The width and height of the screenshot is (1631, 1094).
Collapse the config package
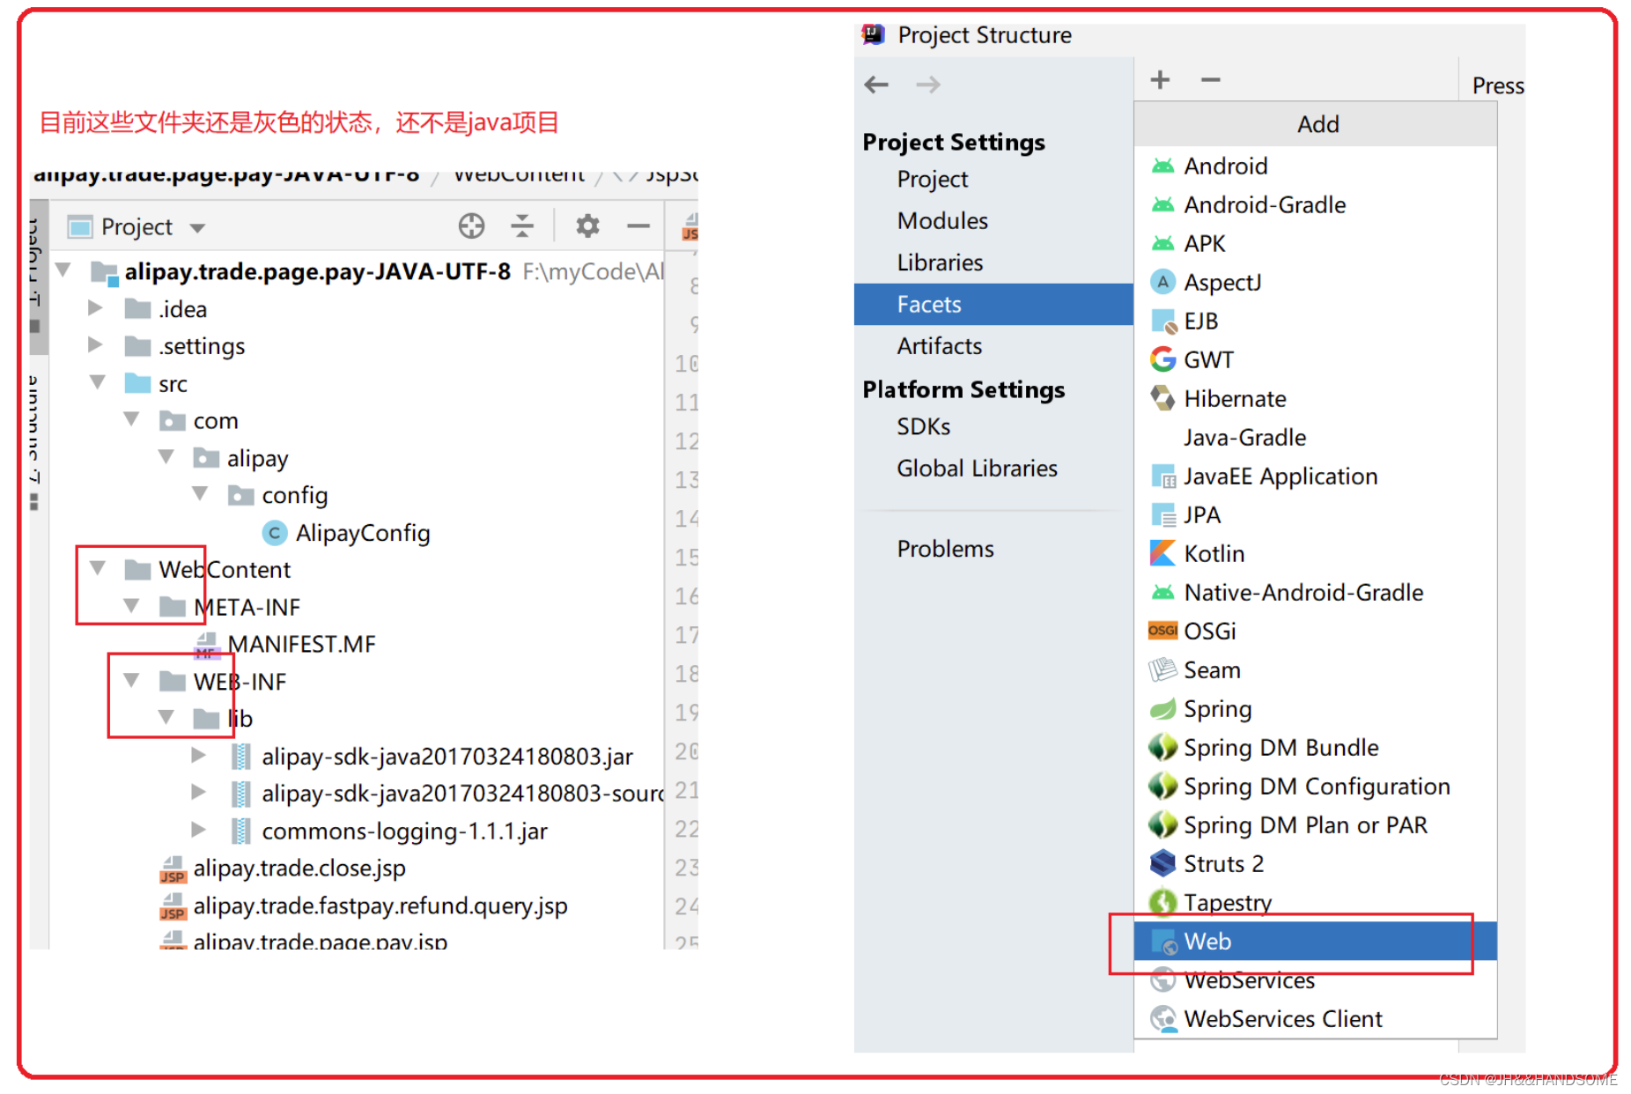[200, 493]
